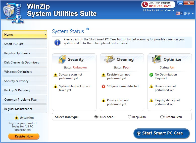The image size is (196, 143).
Task: Click 'Toll free for US and Canada' text
Action: [158, 11]
